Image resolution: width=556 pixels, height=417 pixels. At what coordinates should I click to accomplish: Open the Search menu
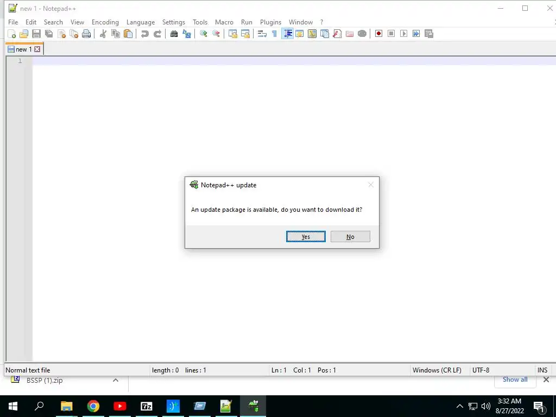click(53, 22)
